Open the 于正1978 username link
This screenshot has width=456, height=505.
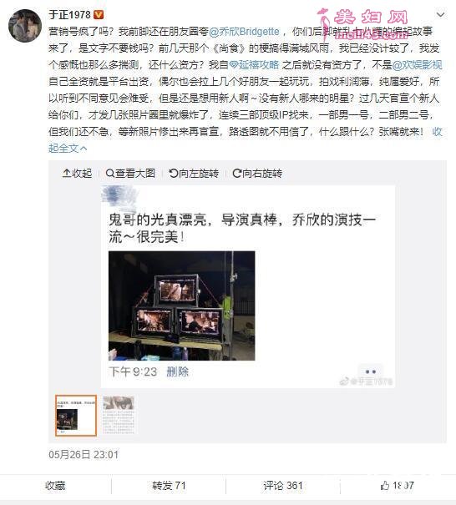[69, 15]
